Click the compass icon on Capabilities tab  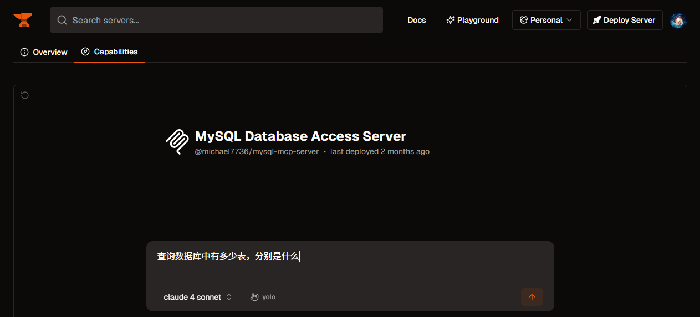point(85,52)
